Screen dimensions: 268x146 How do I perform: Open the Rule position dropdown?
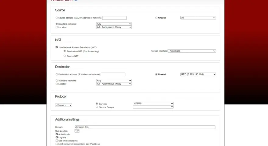click(x=77, y=131)
